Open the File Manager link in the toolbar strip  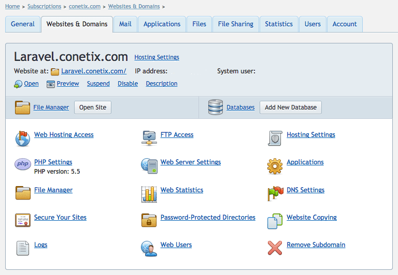pos(51,108)
